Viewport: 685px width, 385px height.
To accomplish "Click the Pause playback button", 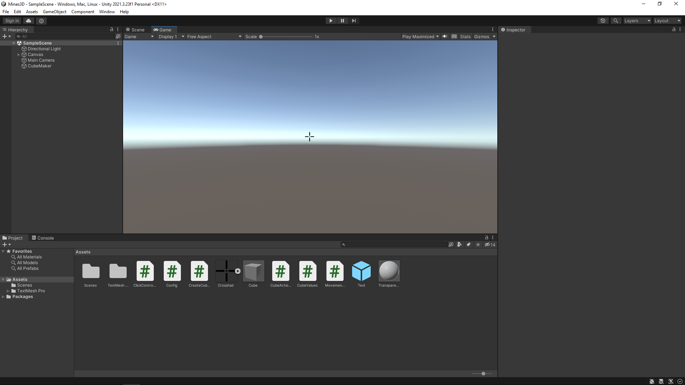I will pyautogui.click(x=342, y=21).
